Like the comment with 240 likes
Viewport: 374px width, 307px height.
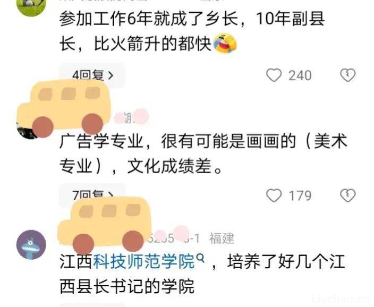click(x=274, y=75)
